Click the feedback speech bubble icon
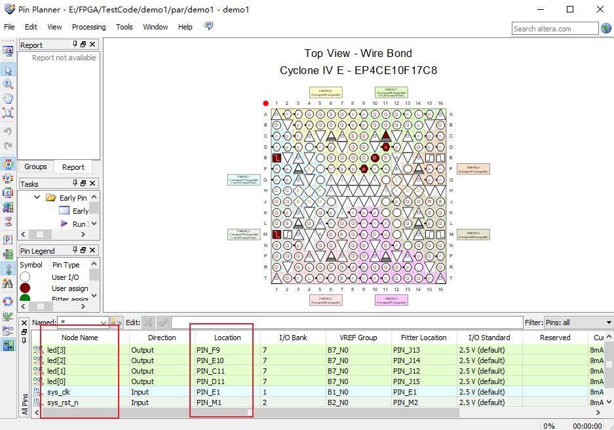Viewport: 614px width, 430px height. pyautogui.click(x=208, y=26)
